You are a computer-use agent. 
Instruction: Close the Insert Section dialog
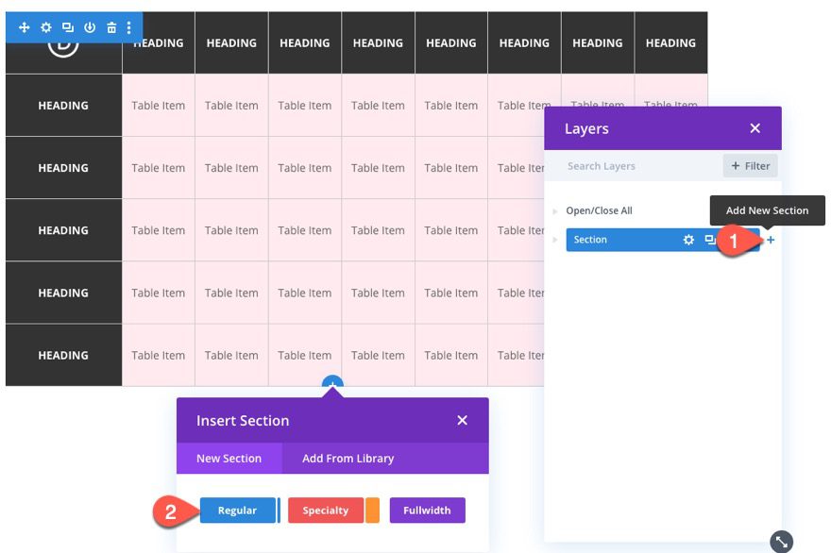click(x=462, y=421)
